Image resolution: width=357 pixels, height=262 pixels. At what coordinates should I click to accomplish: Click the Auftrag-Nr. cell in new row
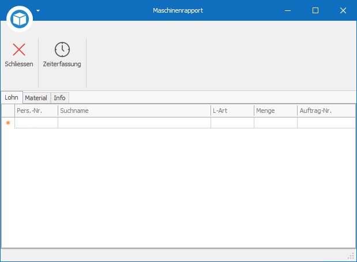tap(326, 123)
